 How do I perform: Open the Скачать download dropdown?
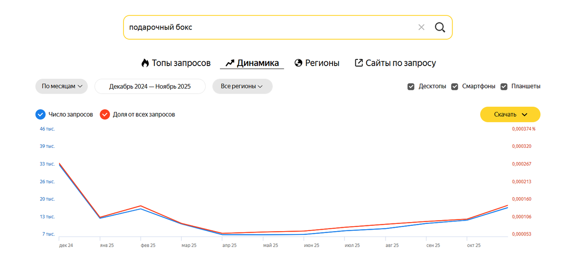tap(510, 114)
